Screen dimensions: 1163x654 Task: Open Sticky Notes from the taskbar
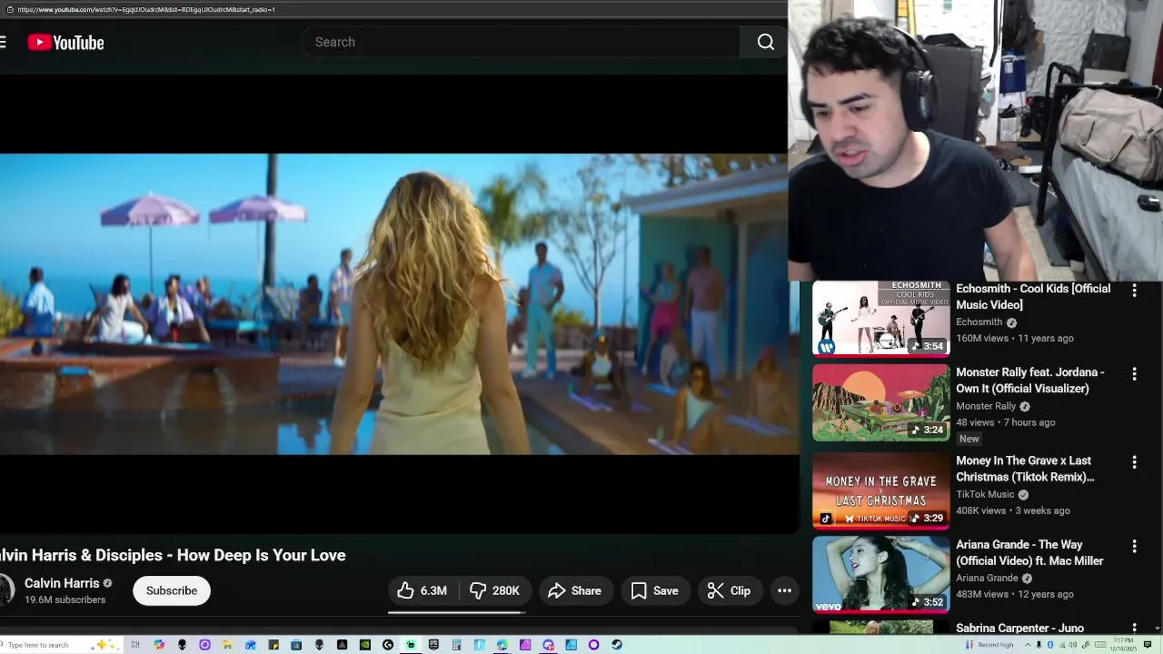point(273,645)
